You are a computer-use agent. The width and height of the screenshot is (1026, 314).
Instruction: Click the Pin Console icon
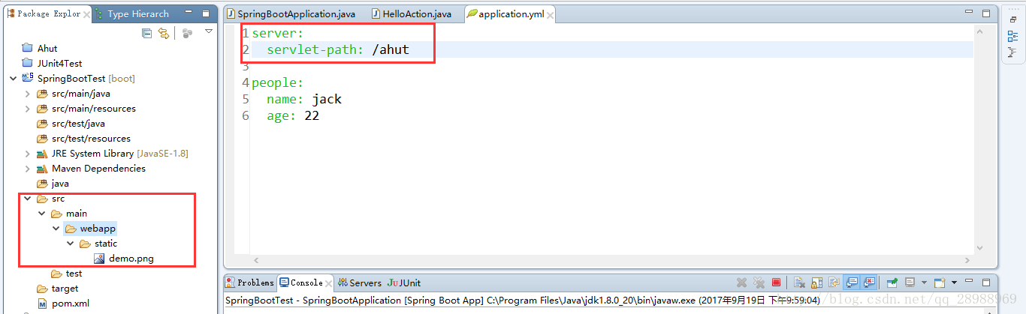(892, 283)
